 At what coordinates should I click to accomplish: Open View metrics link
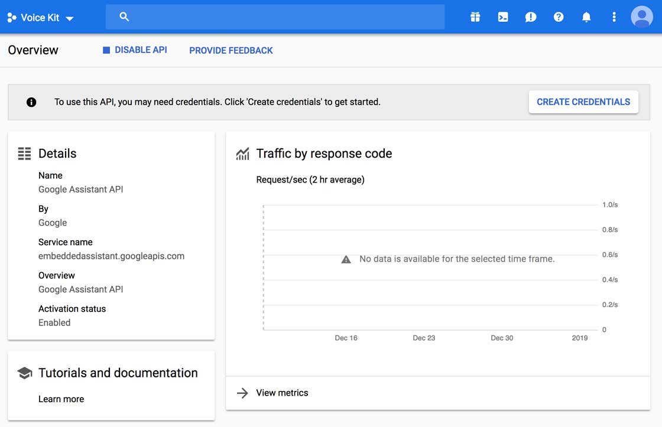coord(282,393)
